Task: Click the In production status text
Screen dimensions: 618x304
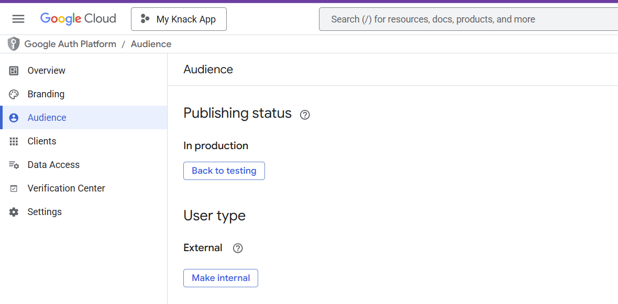Action: tap(216, 145)
